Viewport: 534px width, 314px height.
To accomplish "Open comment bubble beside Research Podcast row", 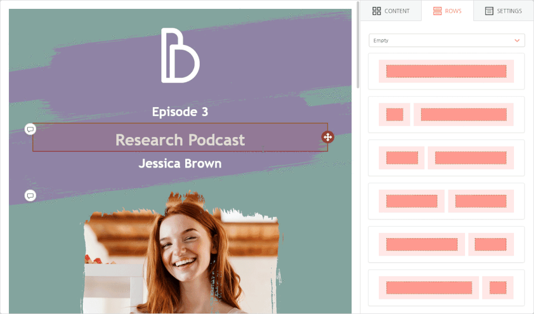I will coord(31,129).
